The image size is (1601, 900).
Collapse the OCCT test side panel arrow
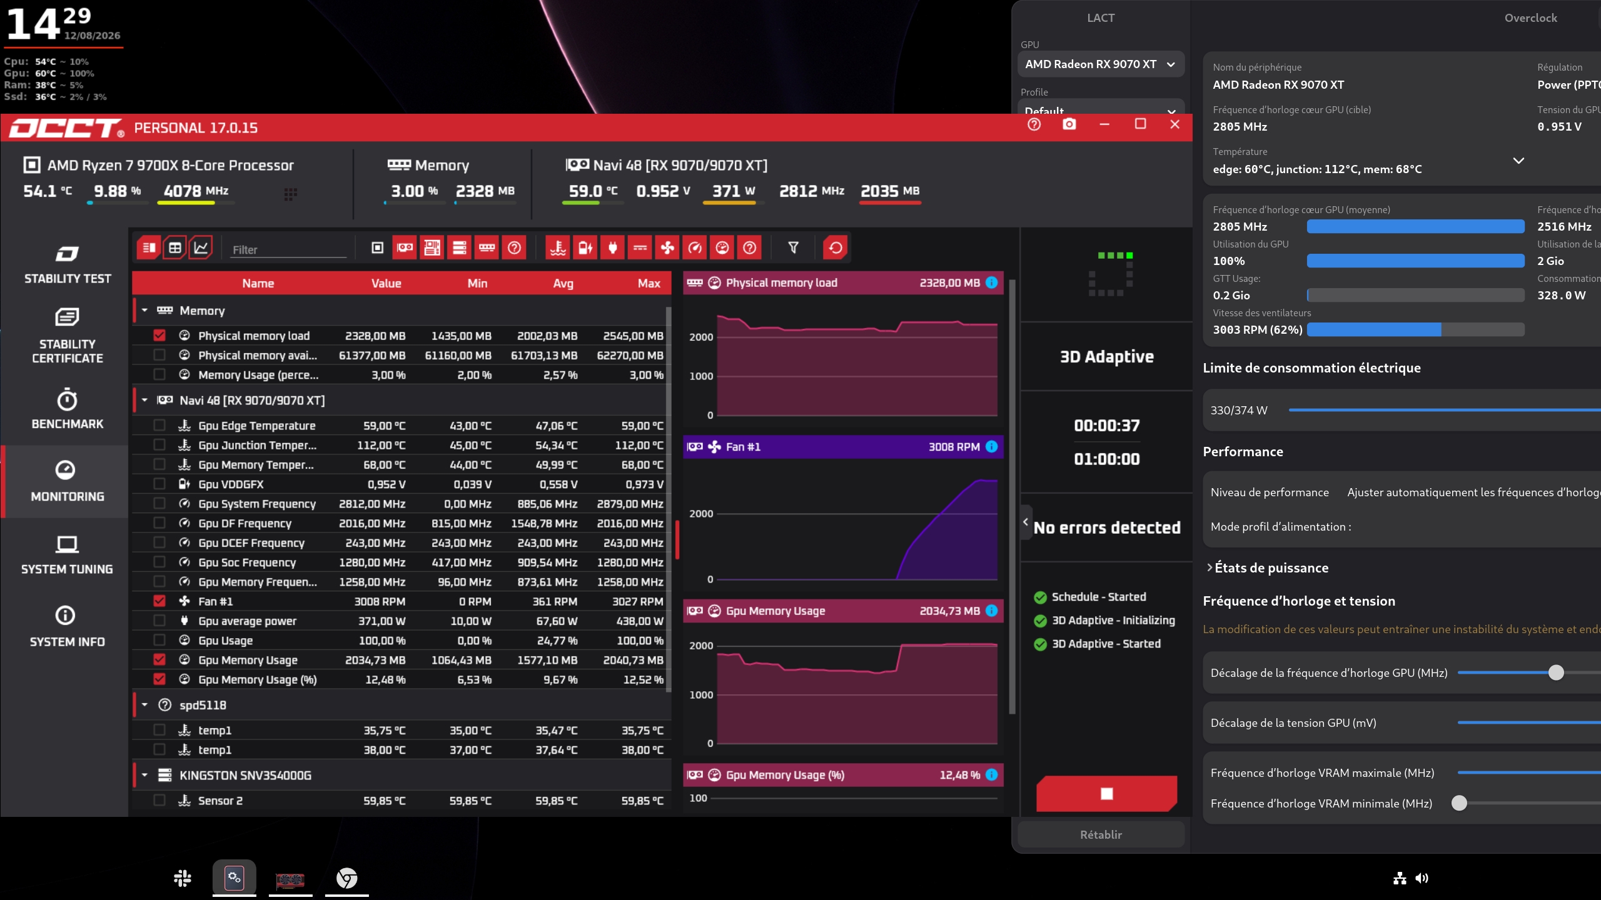[x=1026, y=522]
